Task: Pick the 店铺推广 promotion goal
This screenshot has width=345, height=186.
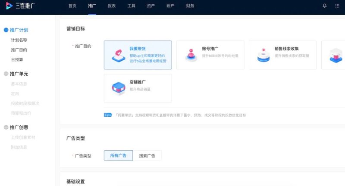Action: [138, 88]
